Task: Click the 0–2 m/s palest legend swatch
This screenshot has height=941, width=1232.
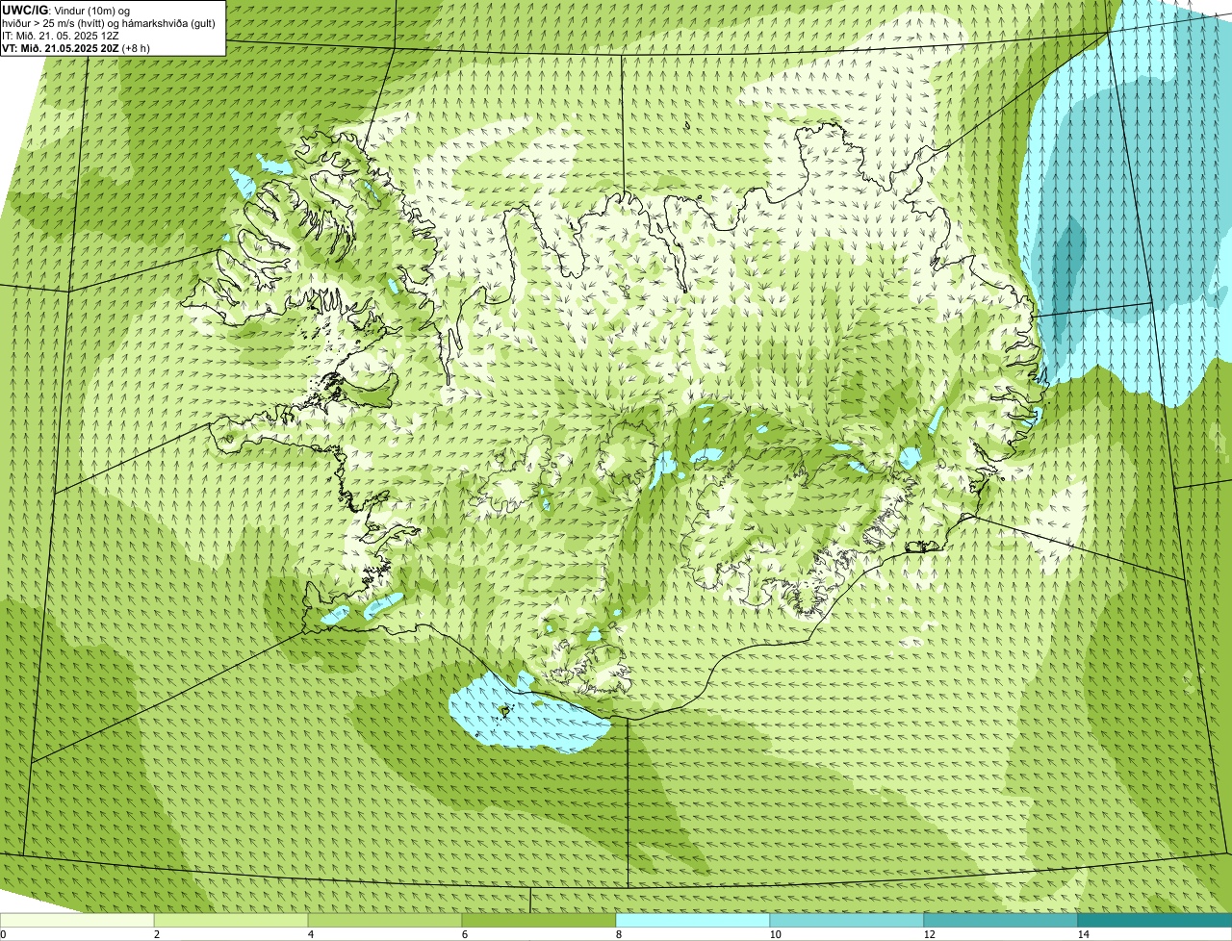Action: coord(77,920)
